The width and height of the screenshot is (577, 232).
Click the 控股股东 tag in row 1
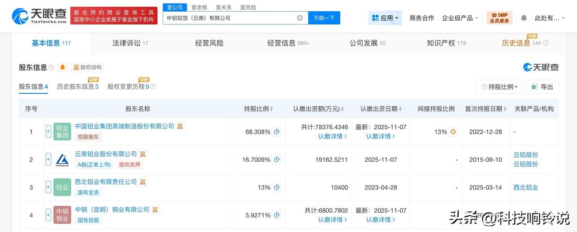click(88, 137)
